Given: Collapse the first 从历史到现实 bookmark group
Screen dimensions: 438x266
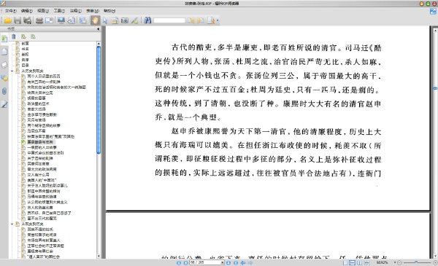Looking at the screenshot, I should point(12,71).
